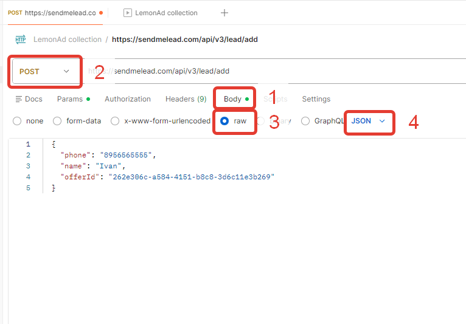Click the LemonAd collection breadcrumb link
Viewport: 466px width, 324px height.
68,40
